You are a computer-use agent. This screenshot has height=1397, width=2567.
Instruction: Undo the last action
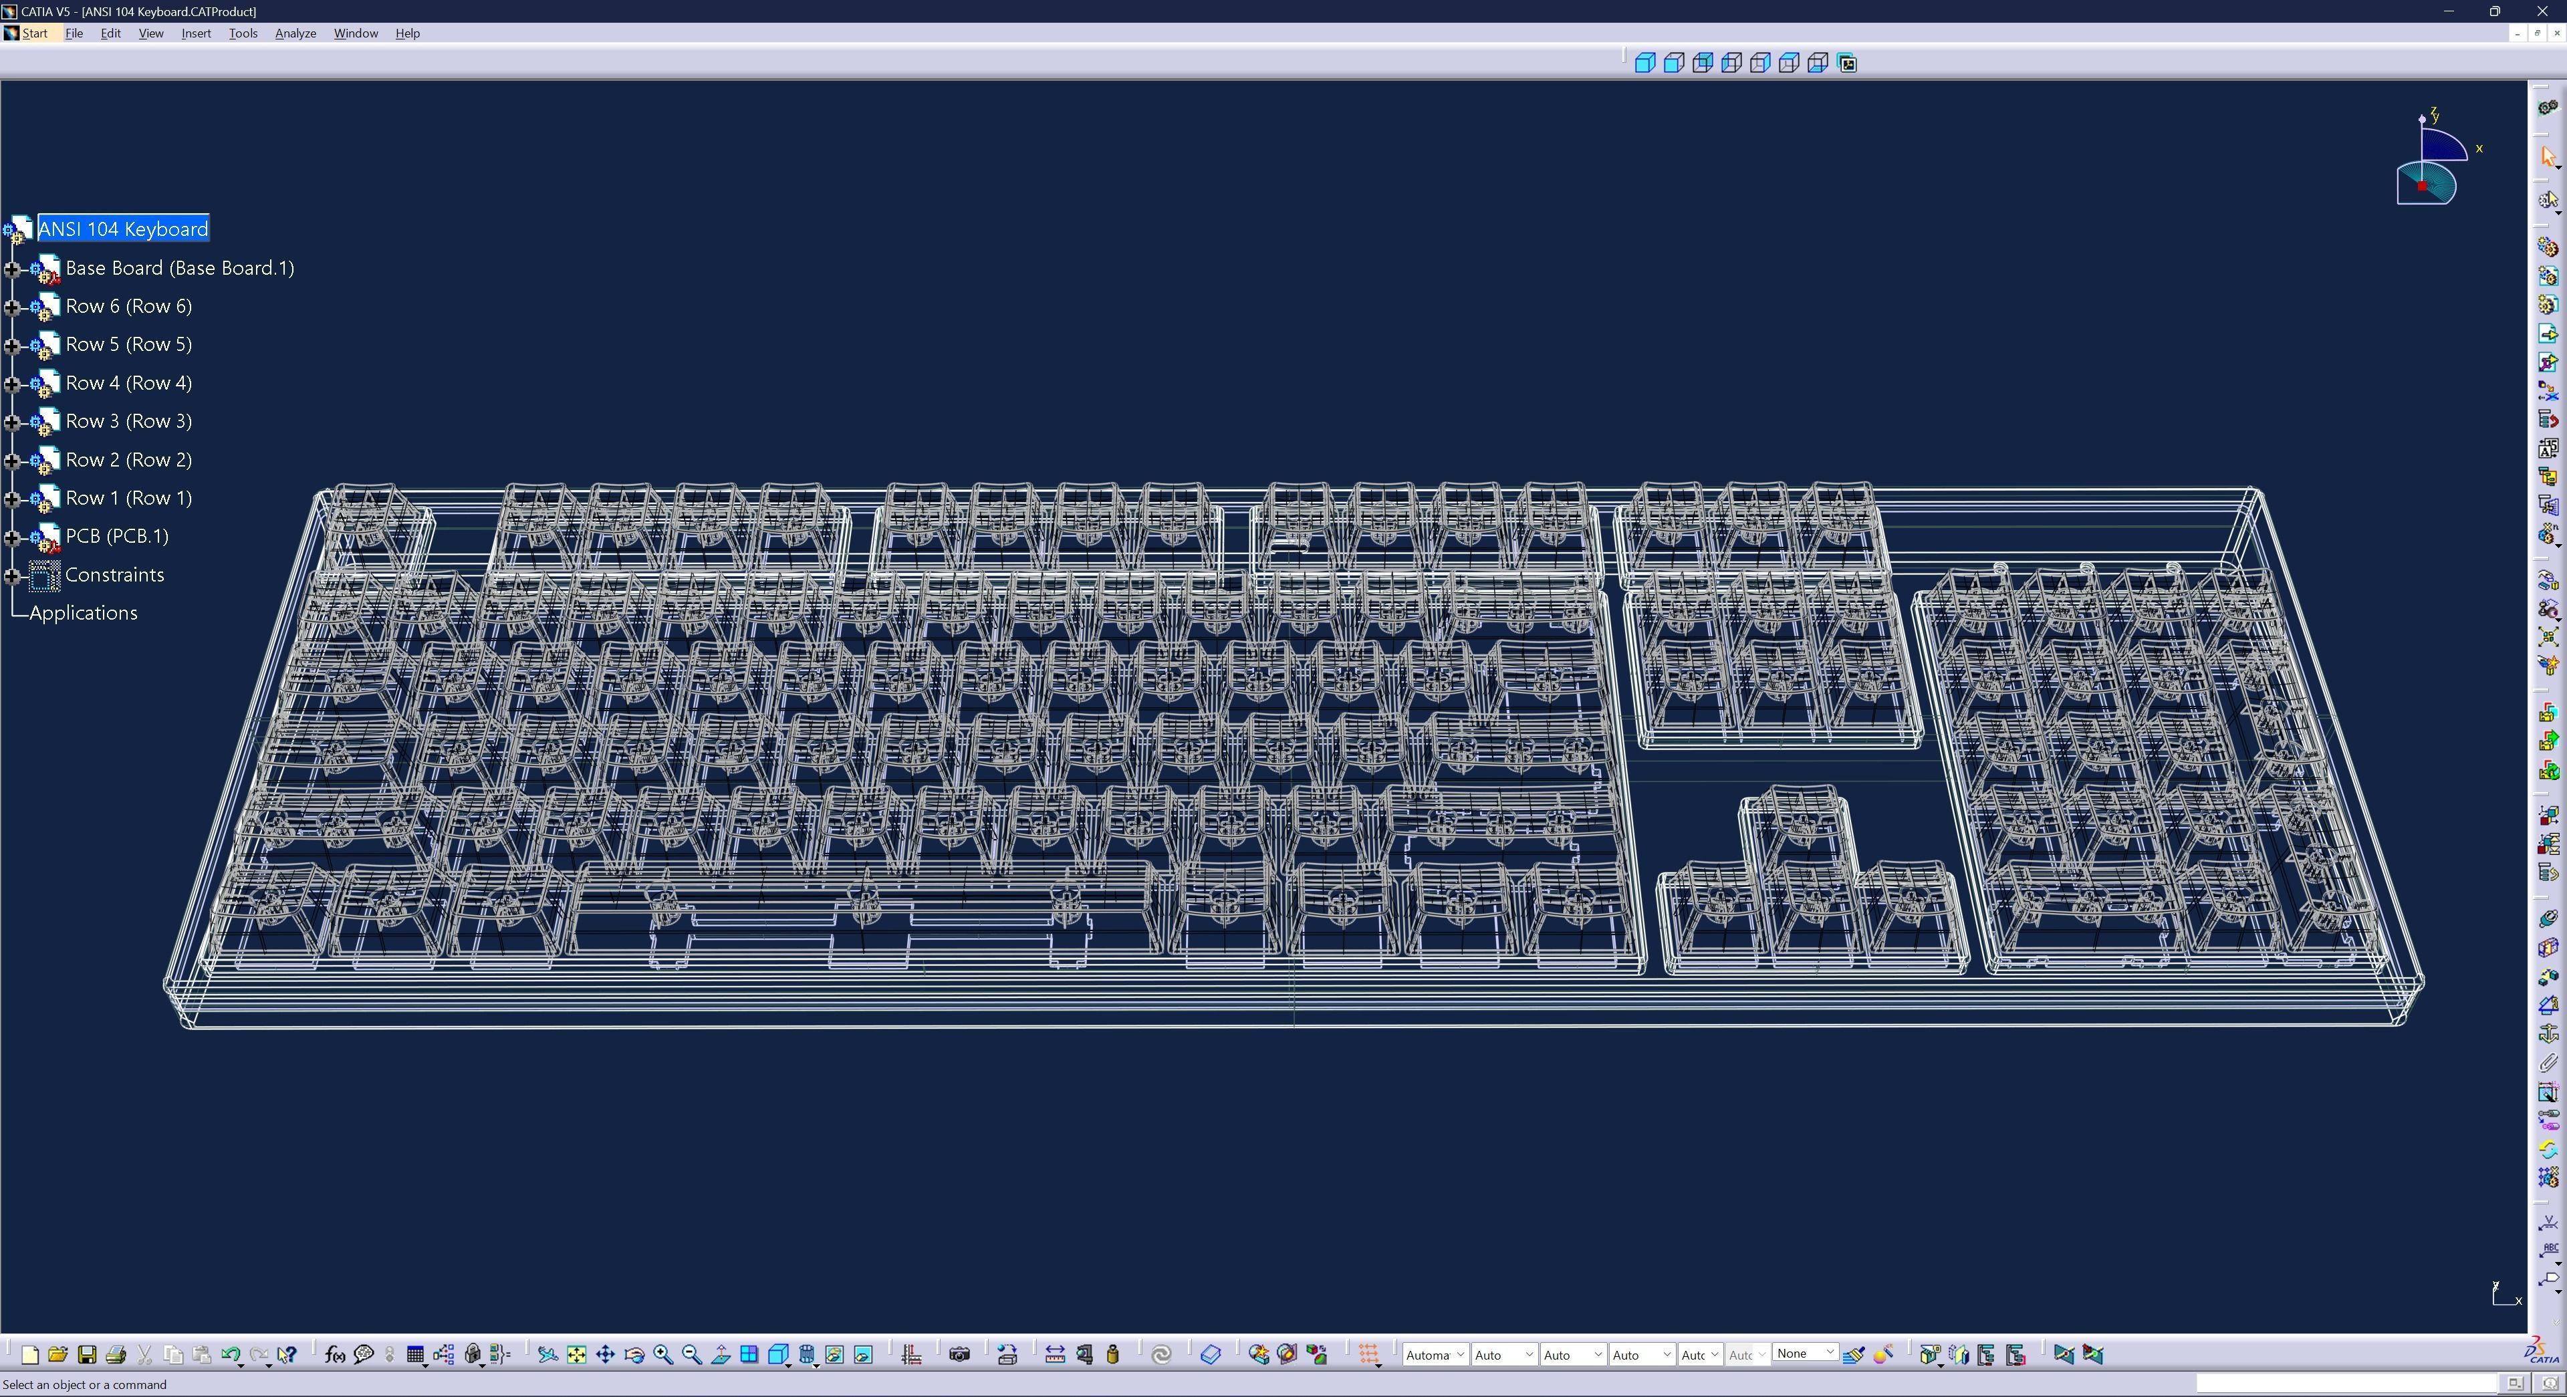pos(230,1355)
